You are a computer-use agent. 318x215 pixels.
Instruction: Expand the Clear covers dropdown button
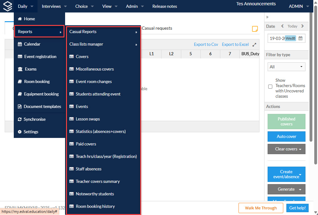click(x=286, y=149)
